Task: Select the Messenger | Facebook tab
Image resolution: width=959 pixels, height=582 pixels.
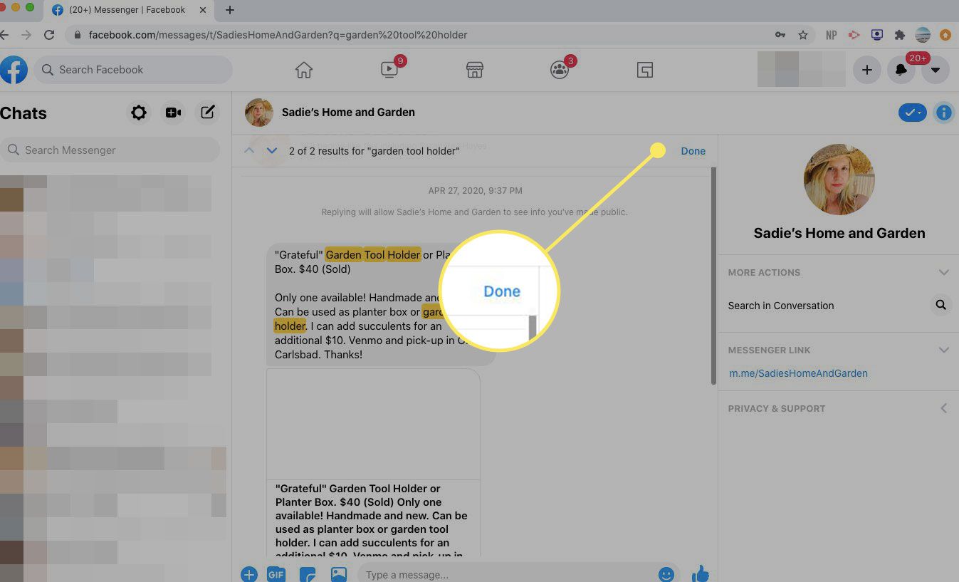Action: pyautogui.click(x=128, y=10)
